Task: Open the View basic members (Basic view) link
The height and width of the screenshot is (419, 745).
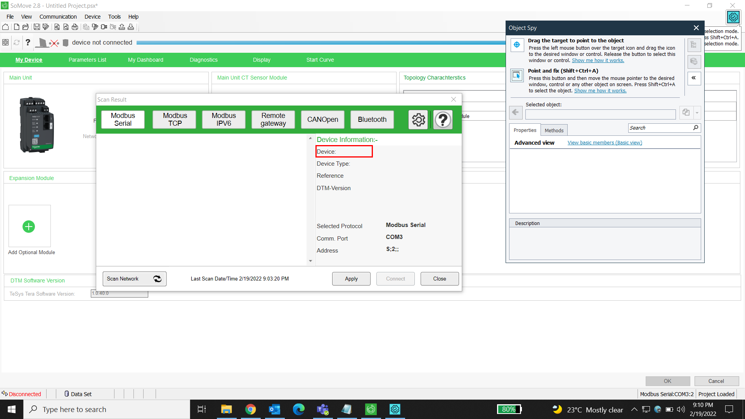Action: point(605,142)
